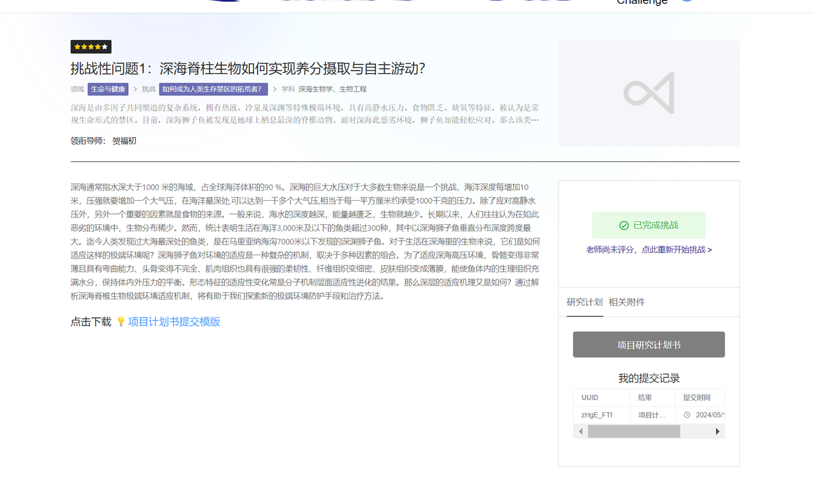Viewport: 813px width, 479px height.
Task: Select the 生命与健康 field tag
Action: tap(108, 90)
